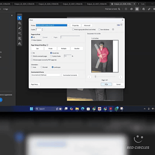Open Document and Markups dropdown
The height and width of the screenshot is (155, 155).
[x=46, y=75]
